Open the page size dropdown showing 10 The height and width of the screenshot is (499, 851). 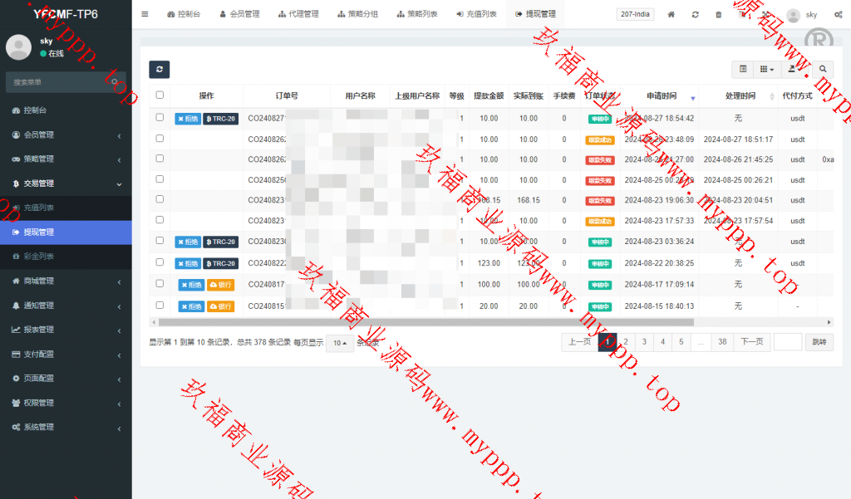339,342
